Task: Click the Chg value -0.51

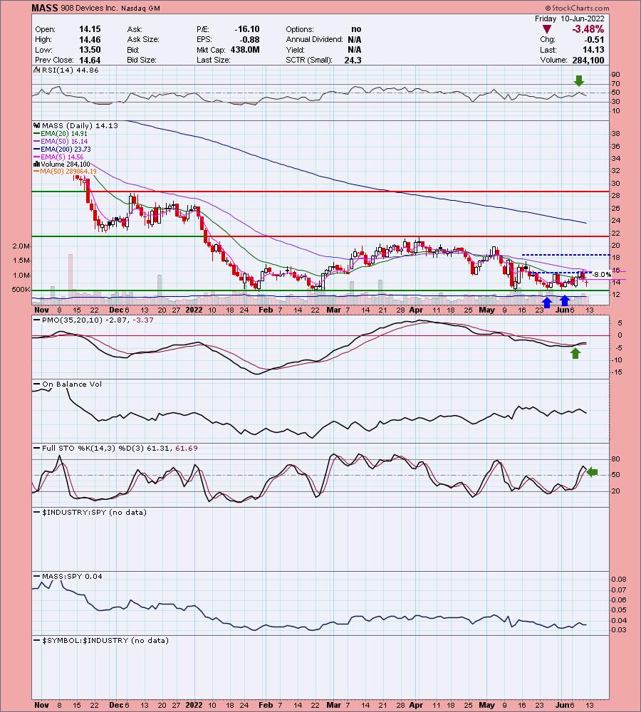Action: 594,39
